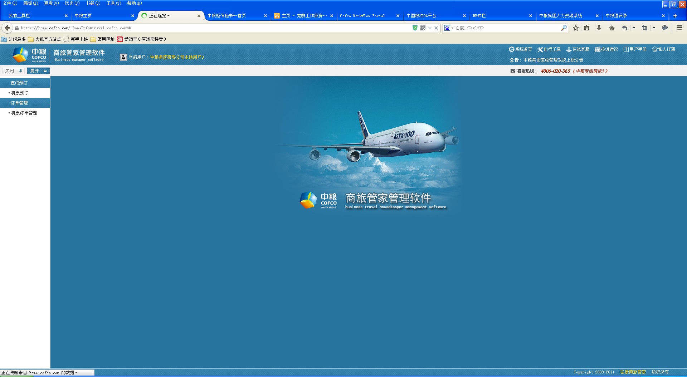Expand sidebar with 展开 button
The height and width of the screenshot is (377, 687).
pos(38,71)
